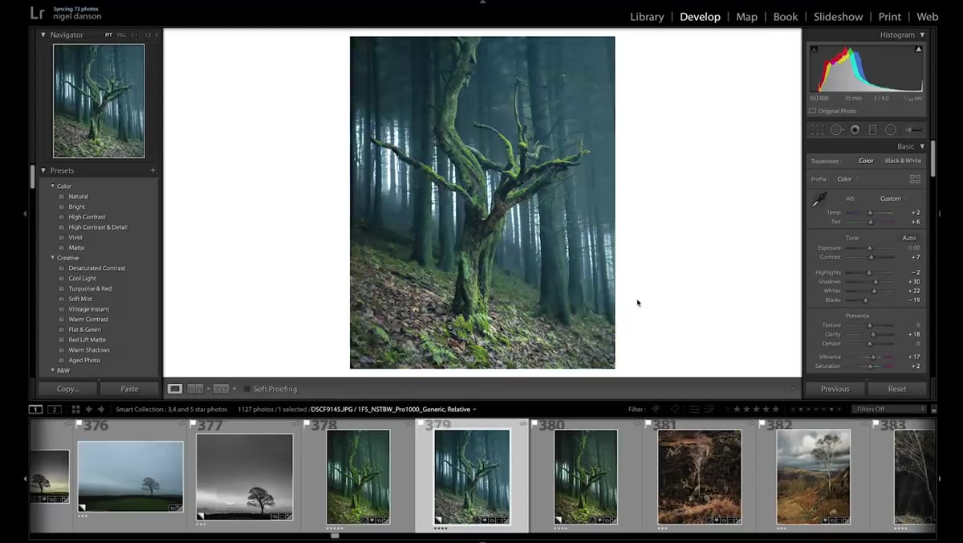Open the Map module

(746, 16)
